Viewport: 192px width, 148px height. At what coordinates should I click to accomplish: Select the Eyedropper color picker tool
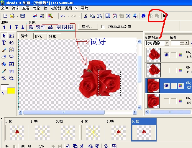tap(4, 71)
